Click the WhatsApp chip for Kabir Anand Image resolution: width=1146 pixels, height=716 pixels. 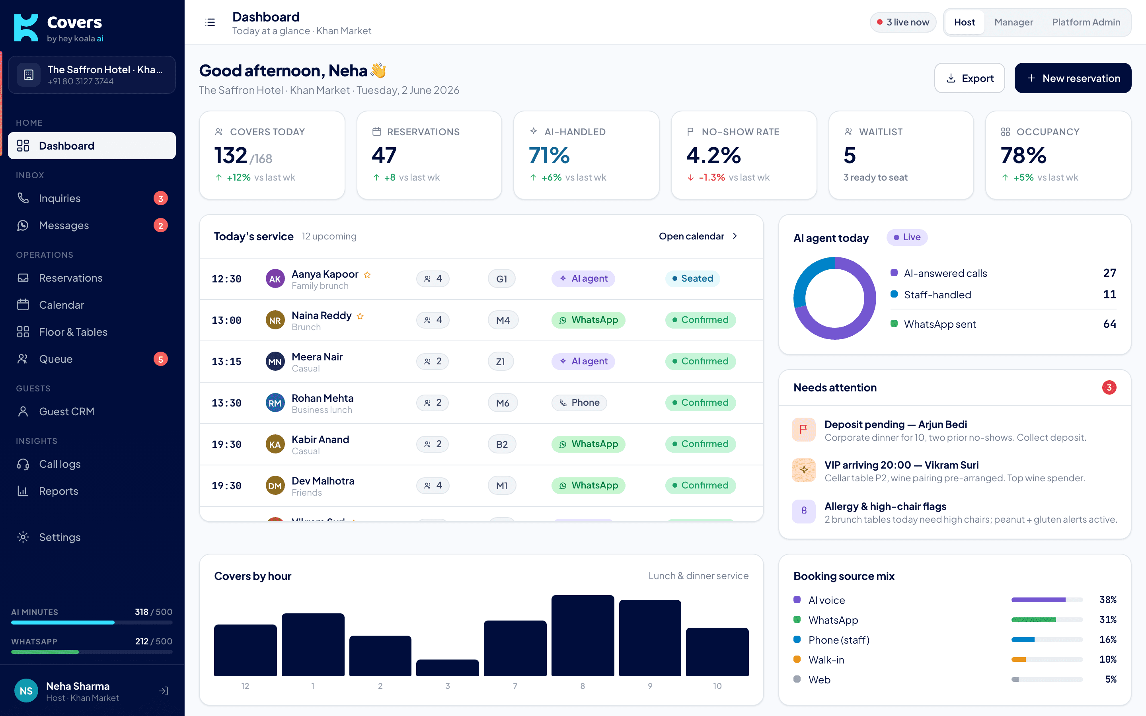click(588, 444)
